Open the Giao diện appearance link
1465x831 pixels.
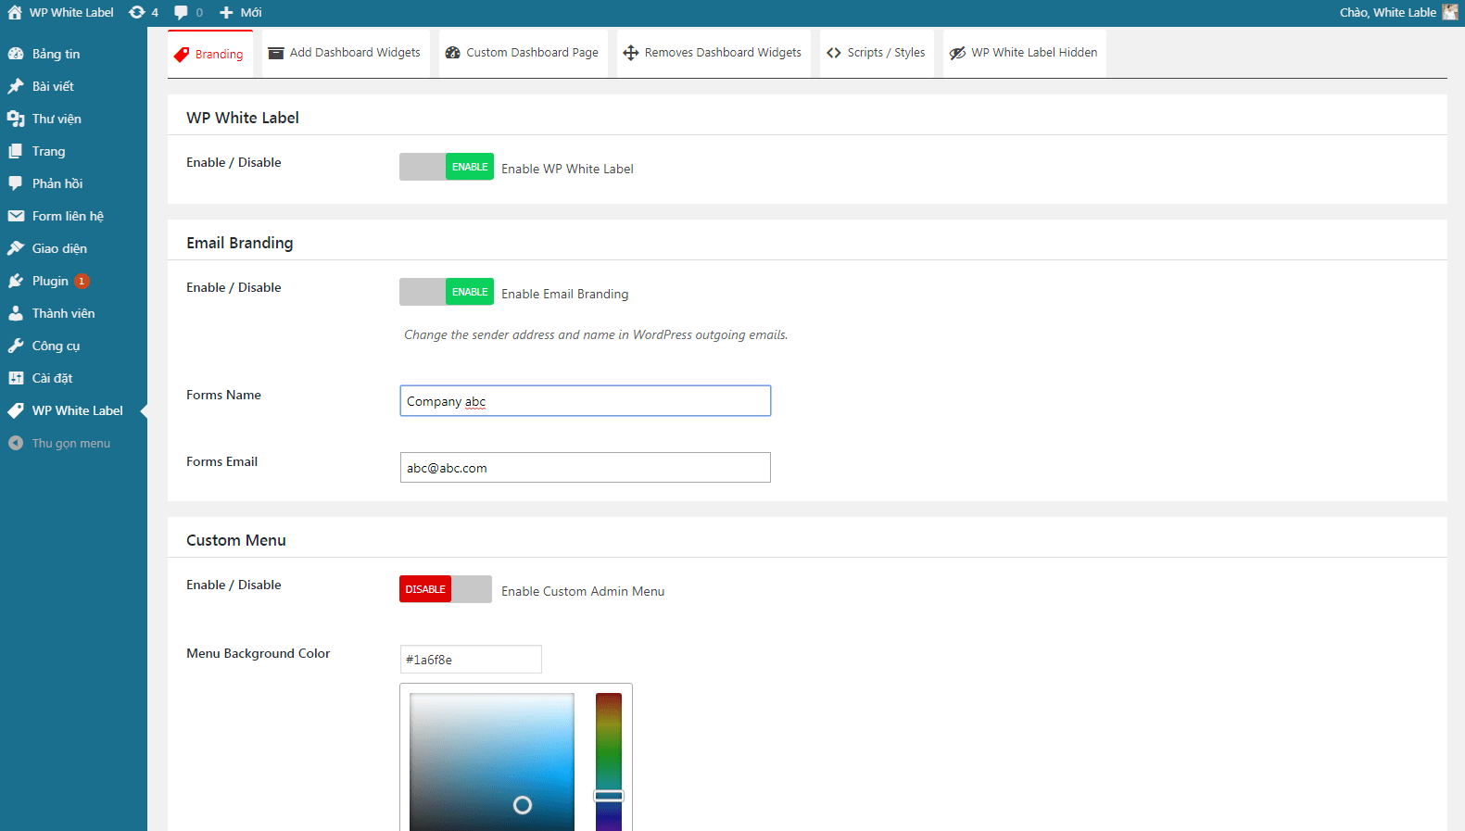pos(73,248)
